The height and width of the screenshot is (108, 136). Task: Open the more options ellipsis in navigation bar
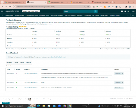click(x=128, y=15)
